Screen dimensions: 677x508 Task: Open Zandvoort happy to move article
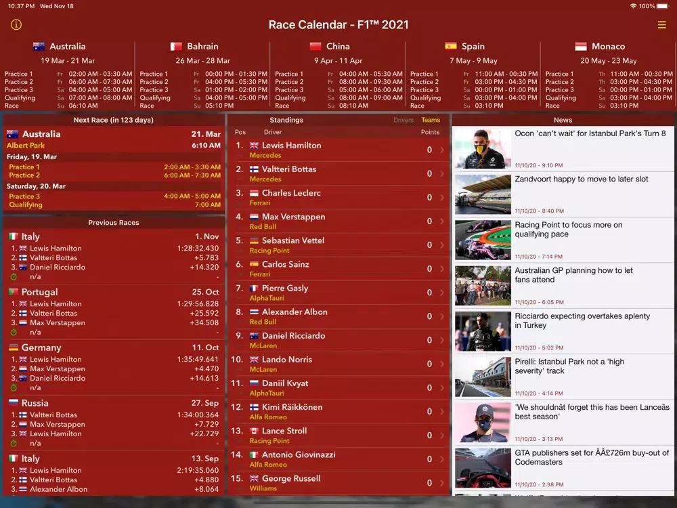563,194
